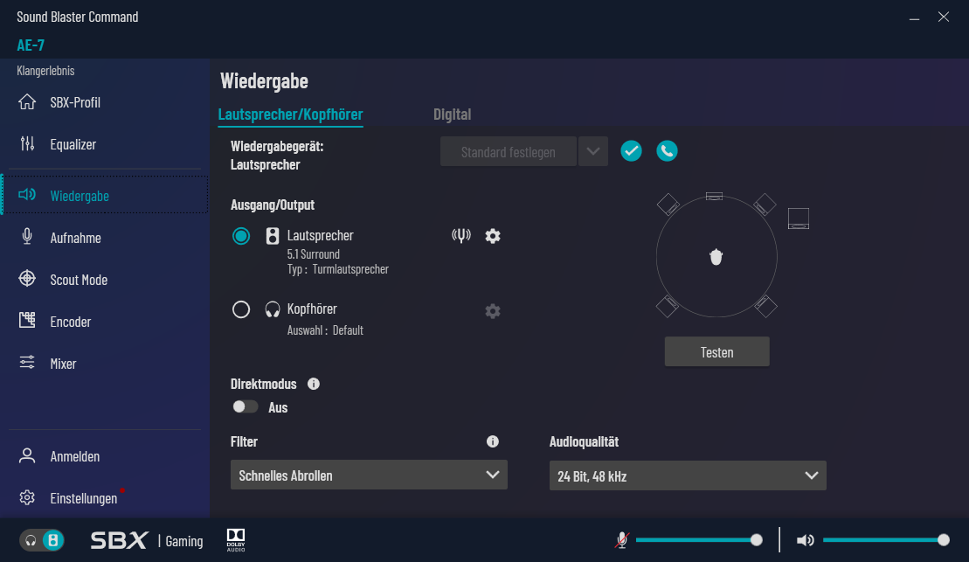Set default communication device phone icon
Viewport: 969px width, 562px height.
(x=667, y=151)
